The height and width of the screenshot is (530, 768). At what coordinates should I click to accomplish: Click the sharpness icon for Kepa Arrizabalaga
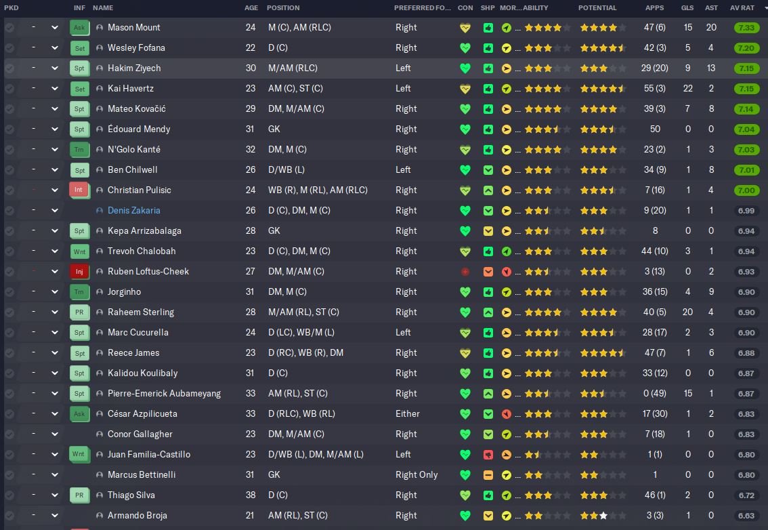[488, 231]
